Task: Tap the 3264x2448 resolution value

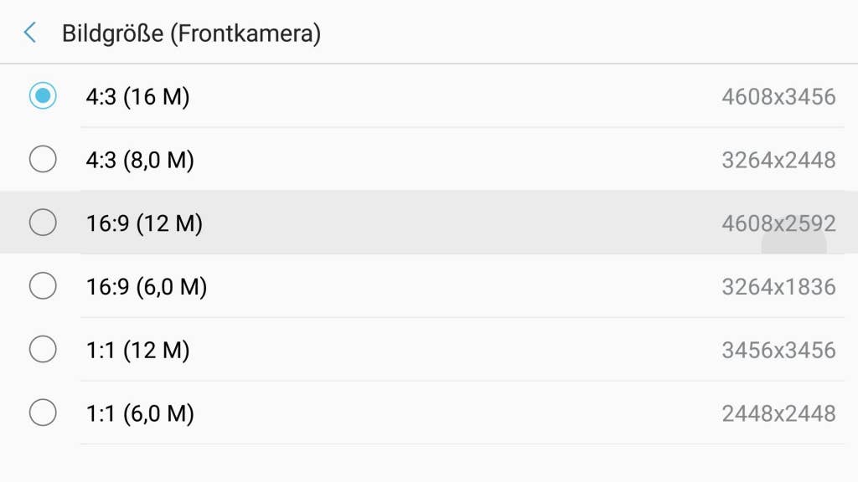Action: 778,160
